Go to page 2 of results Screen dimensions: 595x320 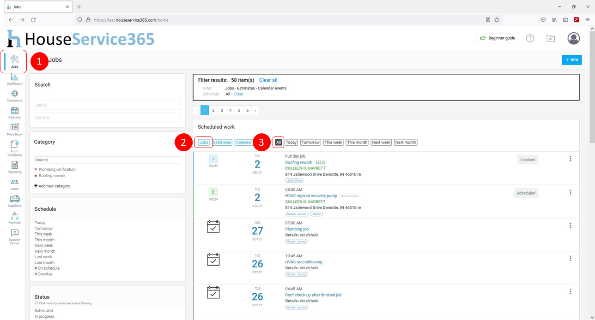point(213,110)
